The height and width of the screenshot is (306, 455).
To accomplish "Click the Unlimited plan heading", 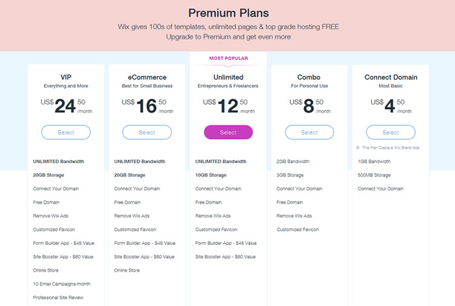I will point(228,78).
